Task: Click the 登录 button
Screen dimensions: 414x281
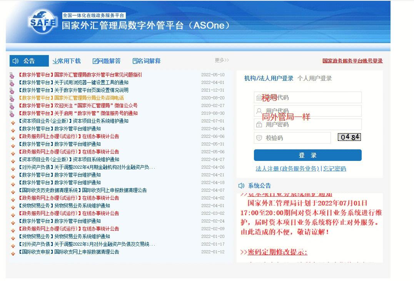Action: pos(307,155)
